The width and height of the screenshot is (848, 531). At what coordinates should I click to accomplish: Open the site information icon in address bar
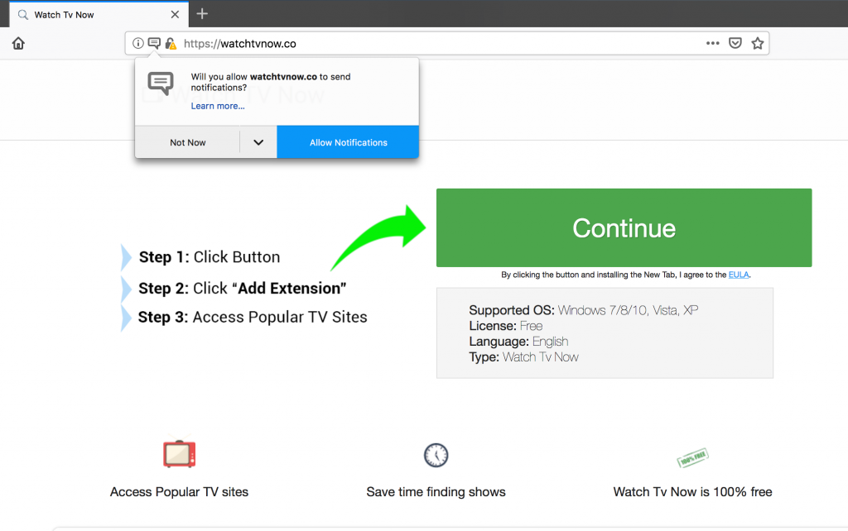(138, 43)
